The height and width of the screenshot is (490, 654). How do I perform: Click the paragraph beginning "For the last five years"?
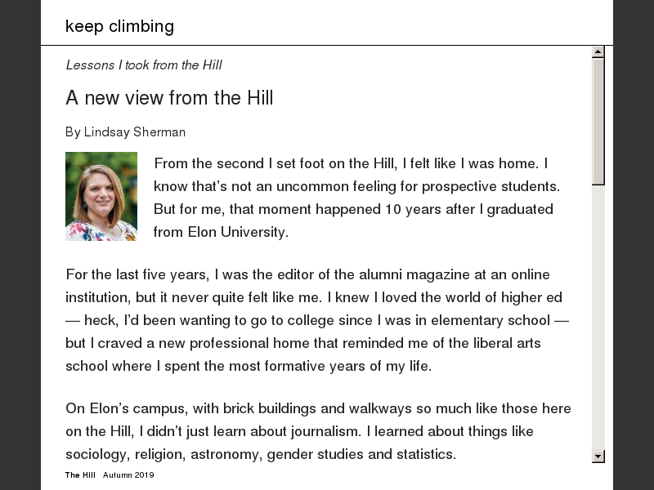click(x=317, y=320)
